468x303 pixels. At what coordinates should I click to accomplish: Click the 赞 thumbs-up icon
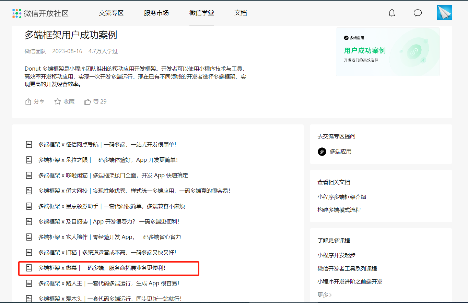pos(87,102)
